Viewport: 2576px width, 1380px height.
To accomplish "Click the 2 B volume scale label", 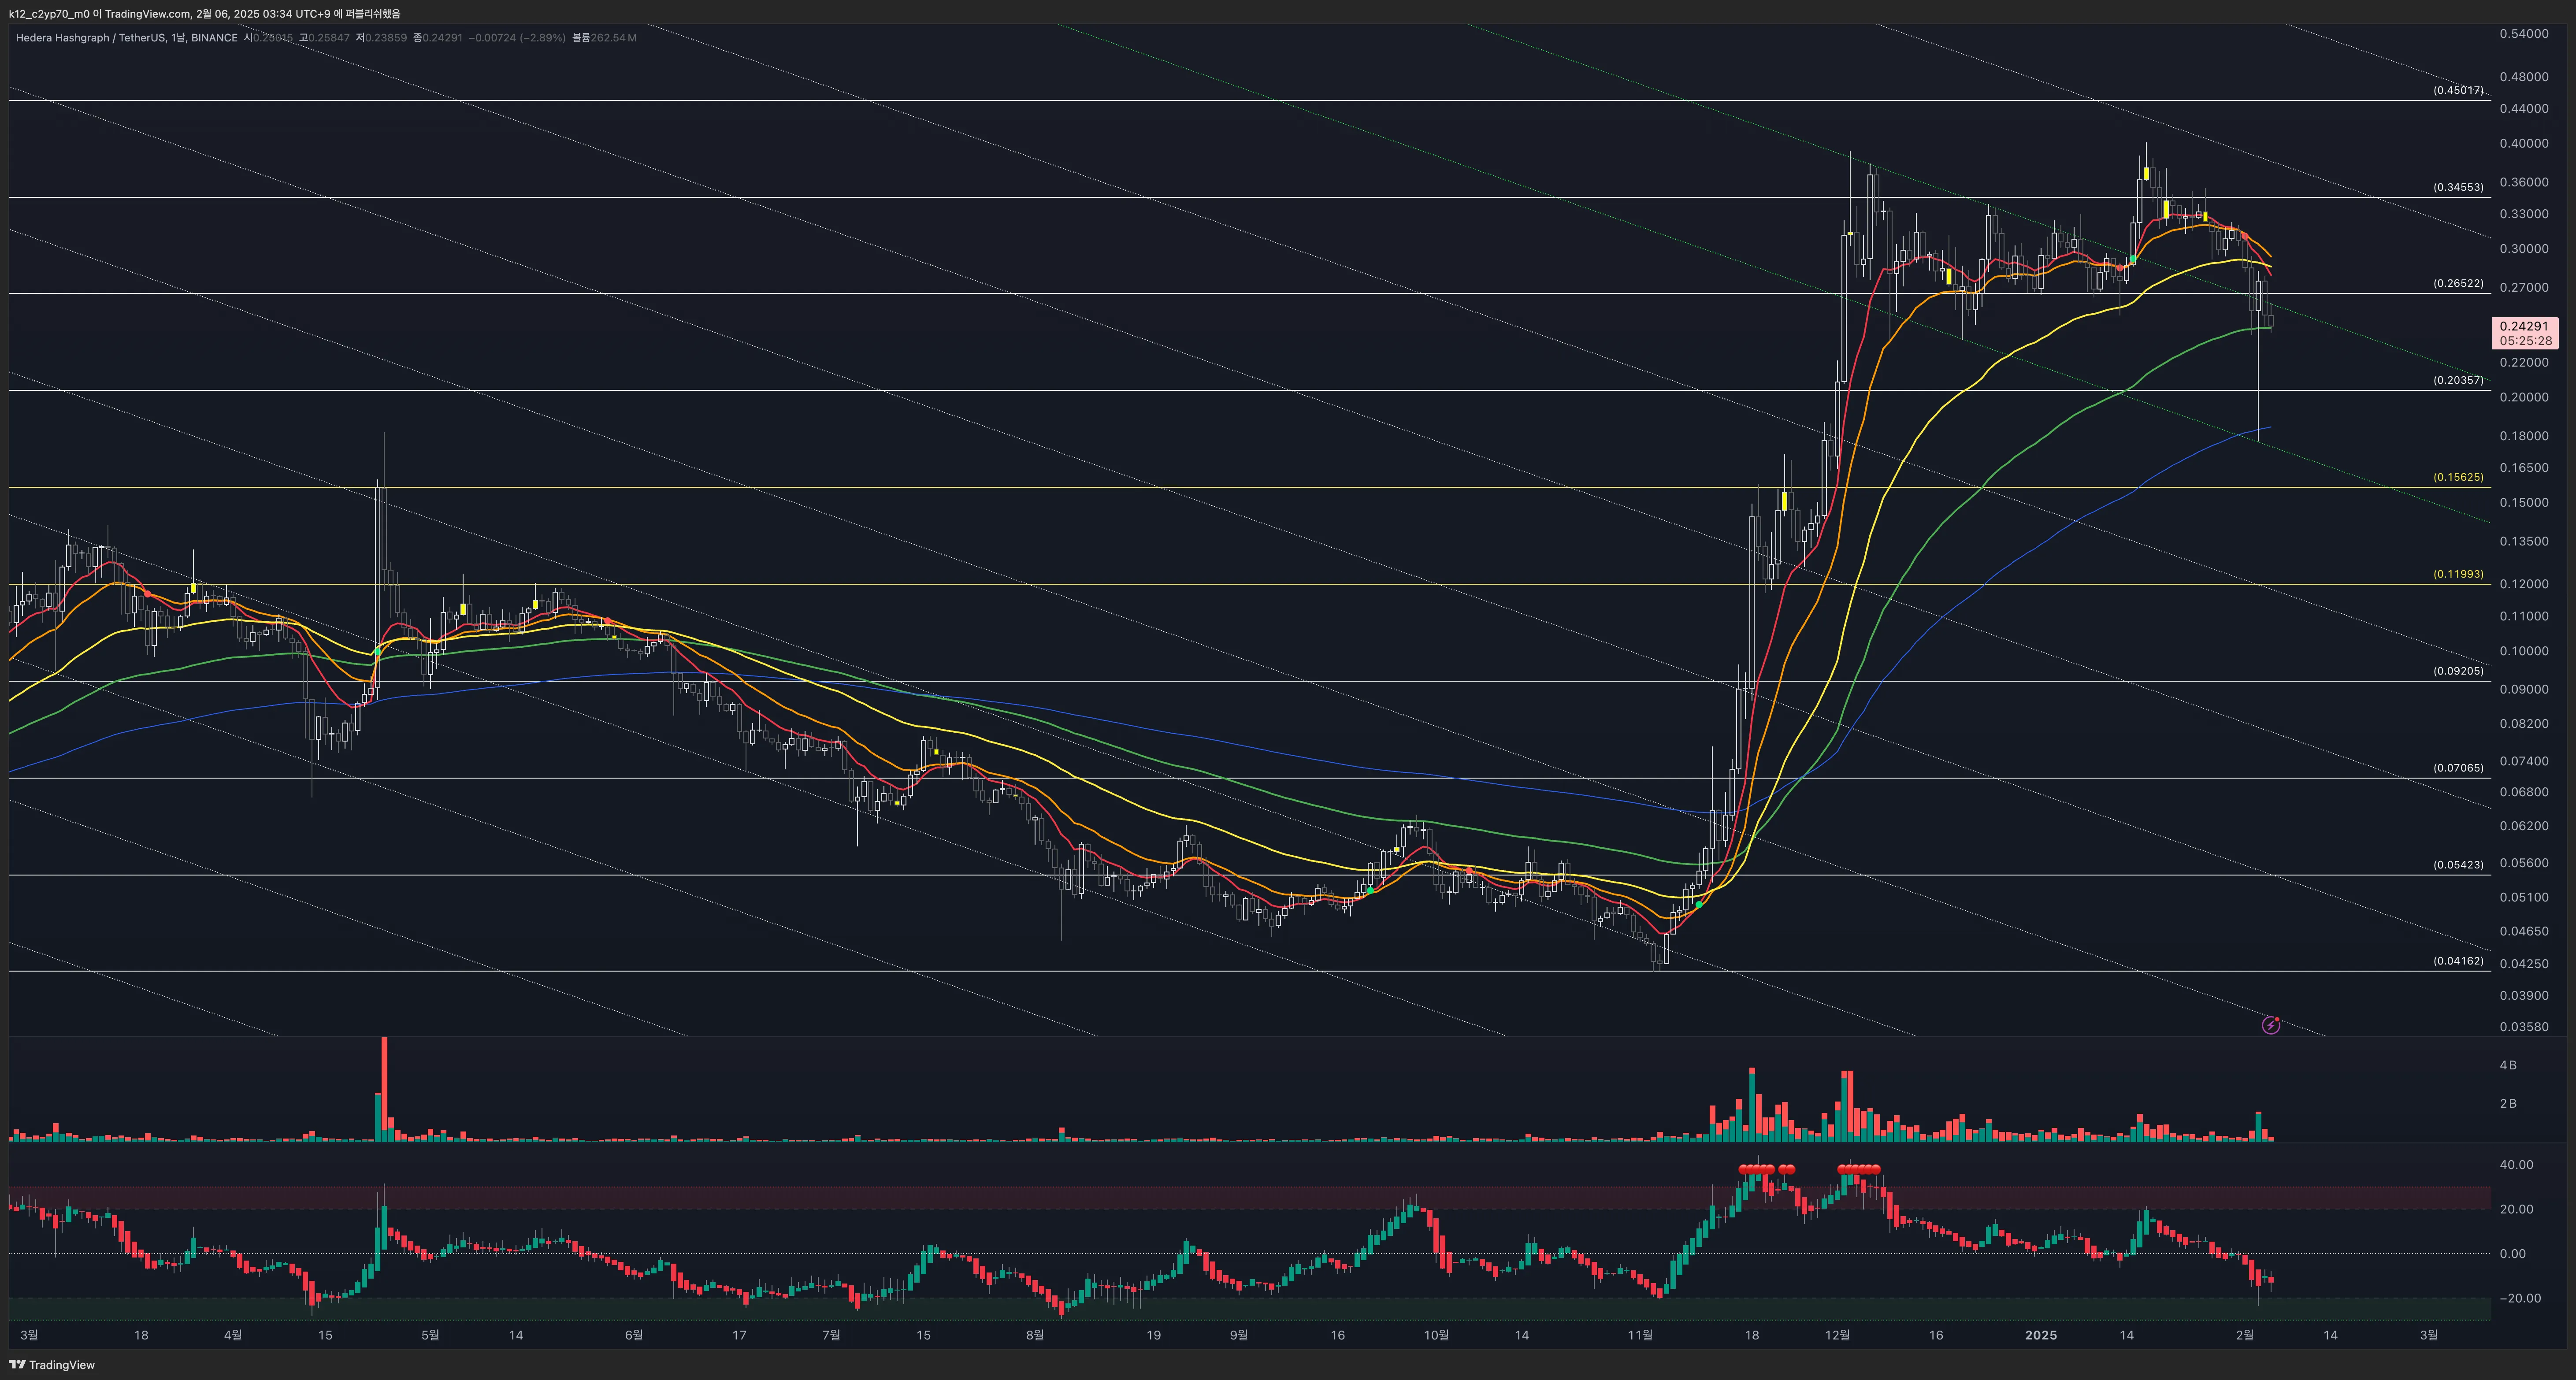I will (x=2508, y=1104).
